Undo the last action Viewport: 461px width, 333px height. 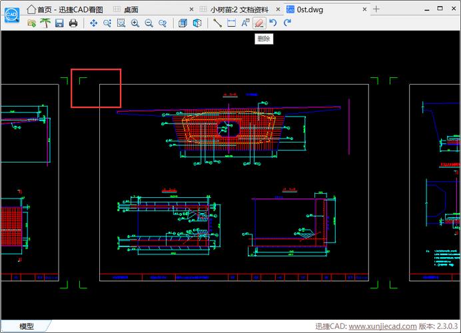click(273, 23)
